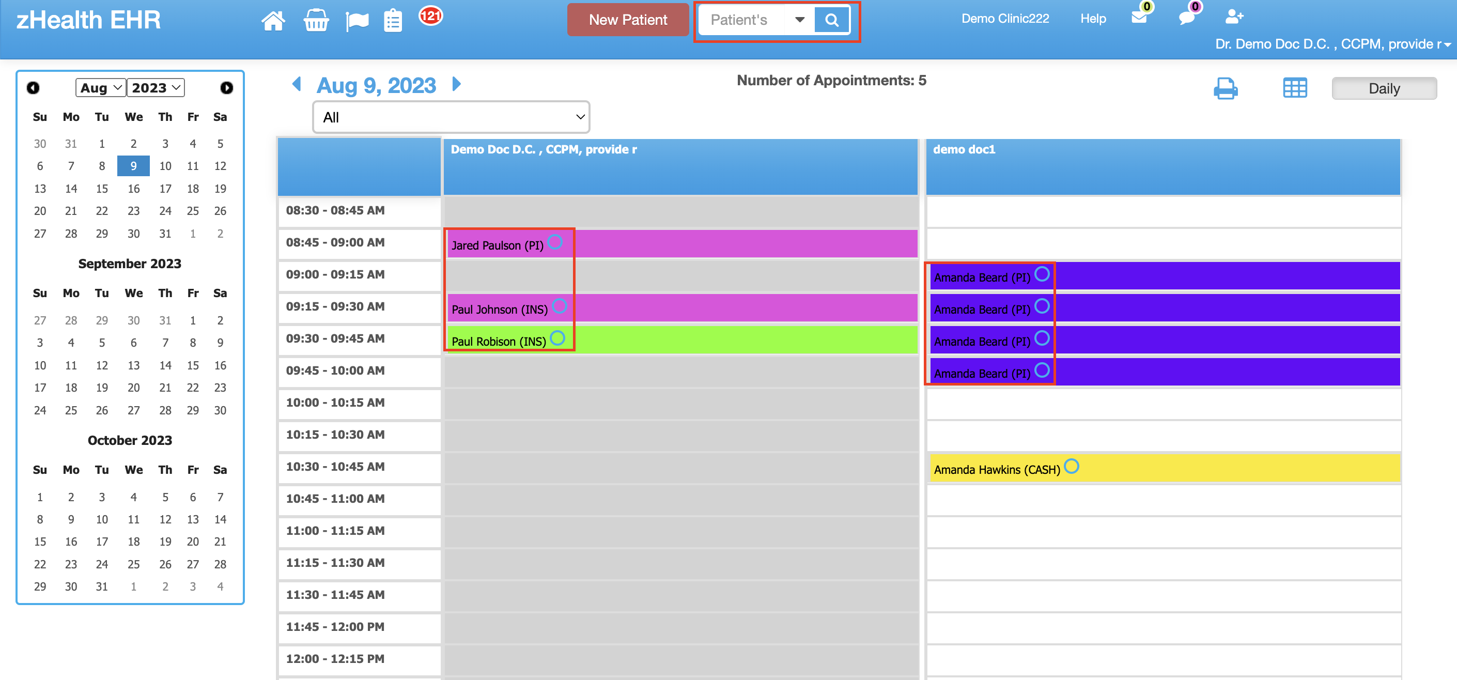The height and width of the screenshot is (680, 1457).
Task: Go to the next day arrow
Action: 456,84
